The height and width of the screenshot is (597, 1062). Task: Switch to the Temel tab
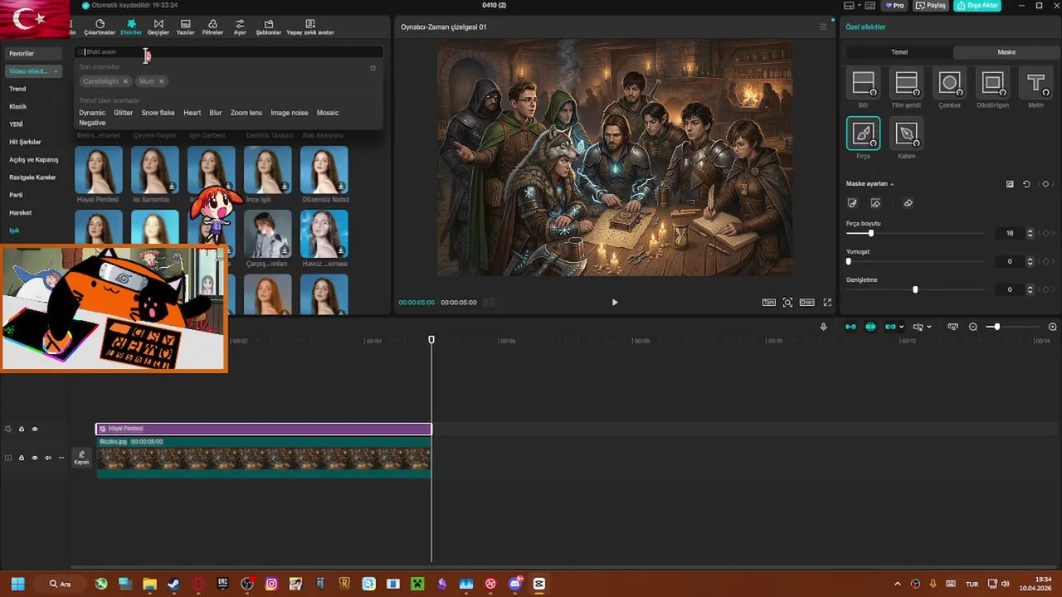pyautogui.click(x=899, y=52)
